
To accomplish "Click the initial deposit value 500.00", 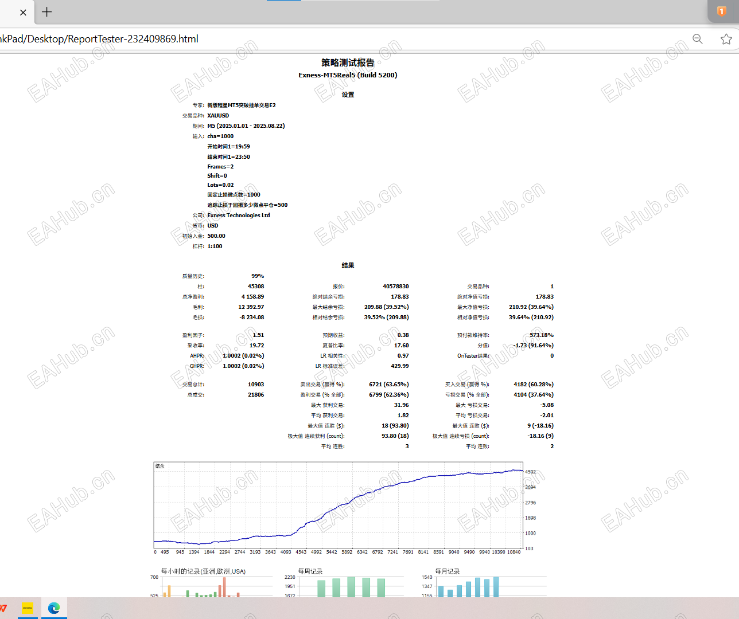I will (216, 236).
